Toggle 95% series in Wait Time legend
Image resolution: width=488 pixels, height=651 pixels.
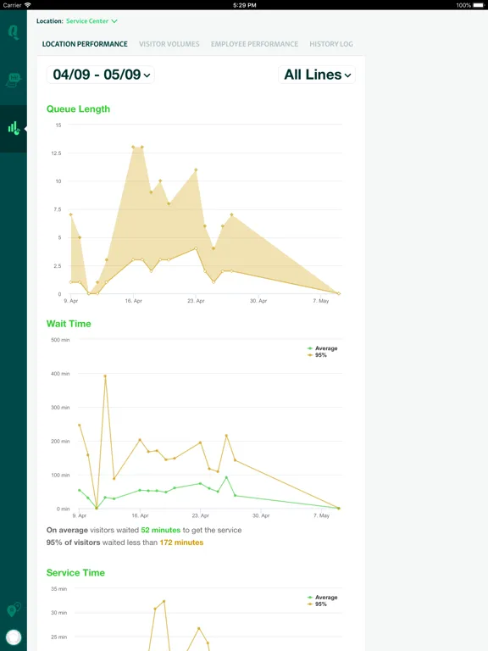(x=317, y=355)
